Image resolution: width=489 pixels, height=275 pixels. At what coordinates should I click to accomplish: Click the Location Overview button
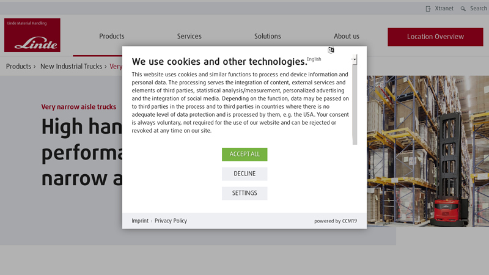point(435,37)
